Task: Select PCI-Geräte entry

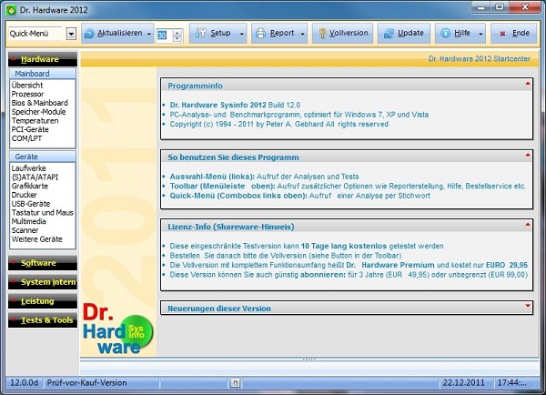Action: point(30,129)
